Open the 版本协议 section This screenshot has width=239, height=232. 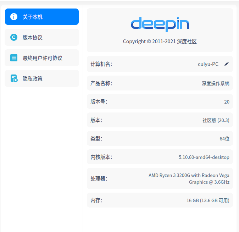coord(42,37)
